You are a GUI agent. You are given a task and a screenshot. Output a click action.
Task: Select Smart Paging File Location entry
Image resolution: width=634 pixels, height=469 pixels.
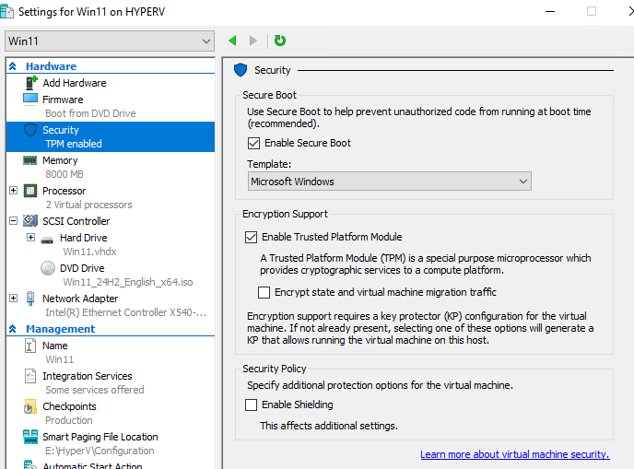(100, 437)
